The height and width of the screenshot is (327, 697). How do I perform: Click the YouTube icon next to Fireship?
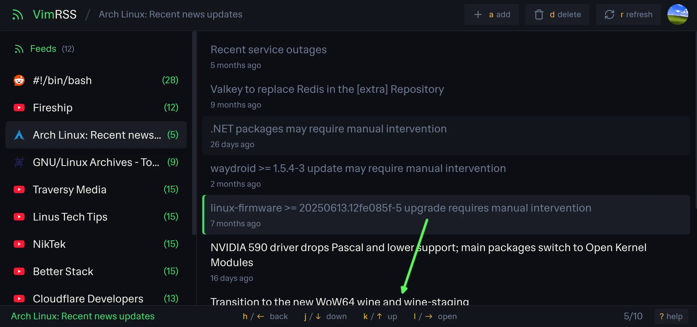click(x=19, y=108)
